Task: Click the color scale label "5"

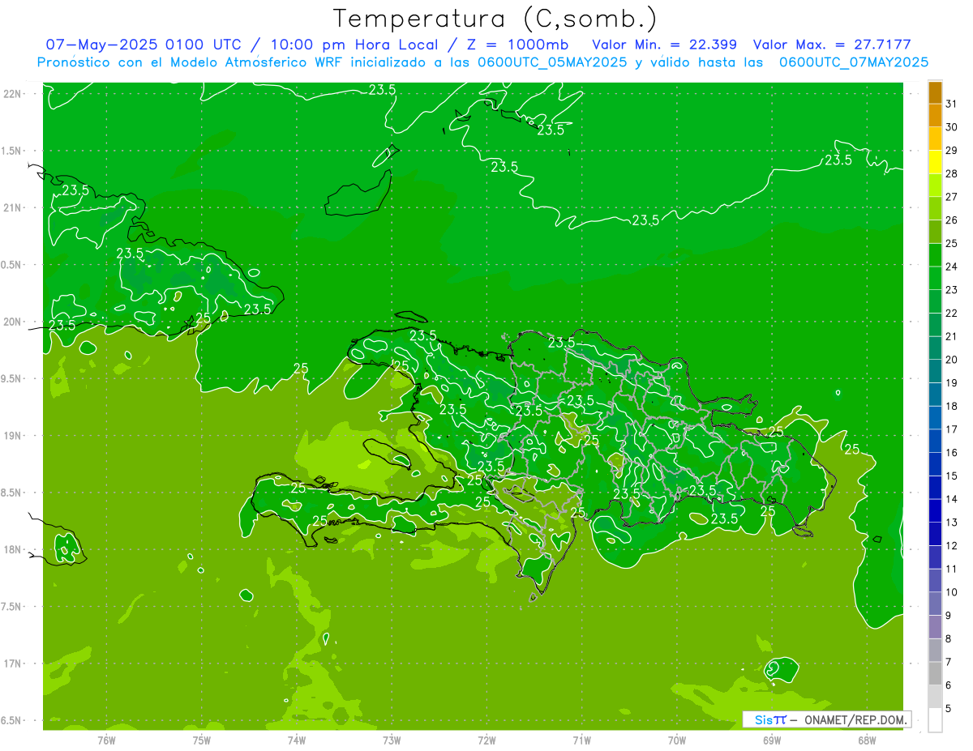Action: click(x=949, y=709)
